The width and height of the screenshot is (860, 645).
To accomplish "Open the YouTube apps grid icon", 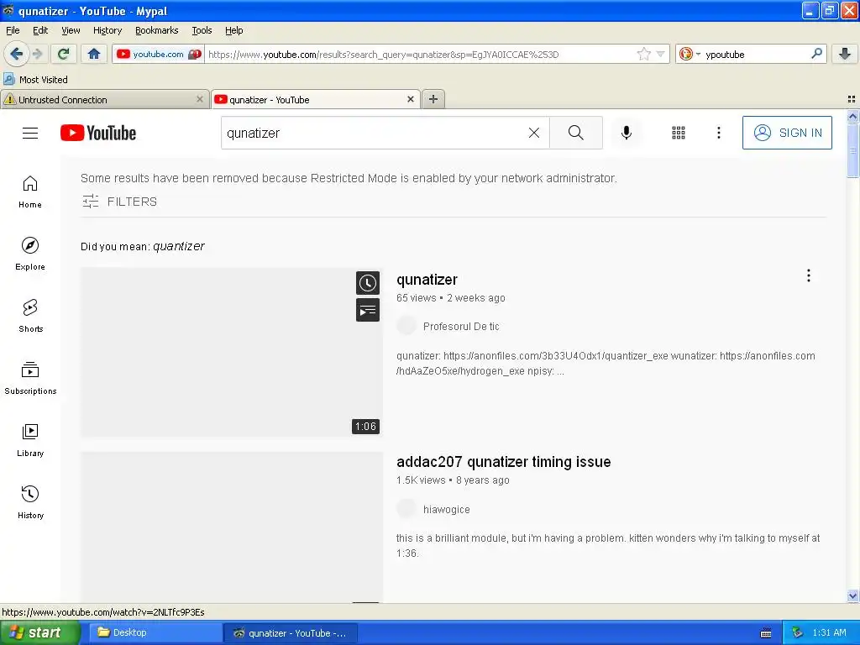I will coord(679,133).
